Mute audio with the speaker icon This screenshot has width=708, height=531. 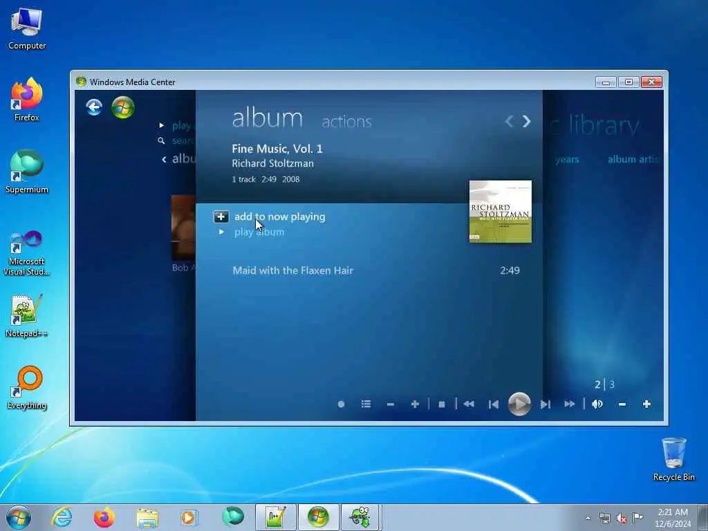pos(597,404)
